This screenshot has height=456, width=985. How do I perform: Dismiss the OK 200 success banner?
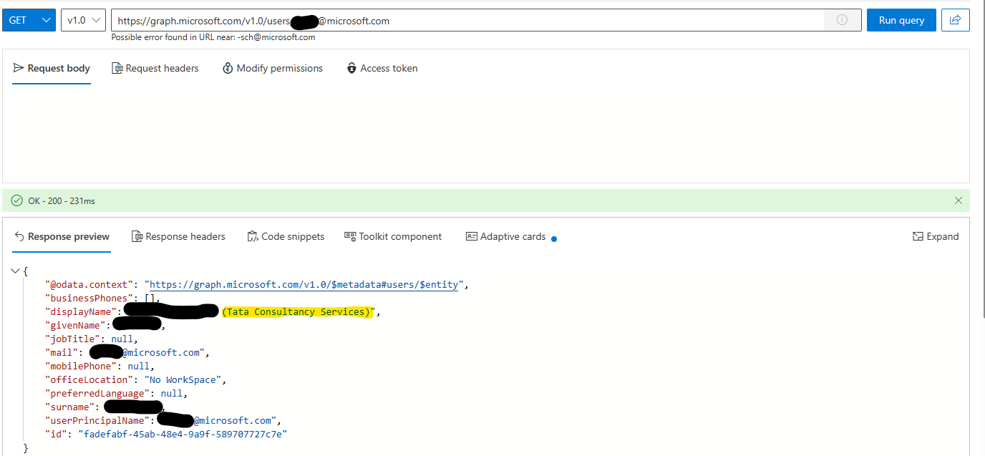[959, 200]
